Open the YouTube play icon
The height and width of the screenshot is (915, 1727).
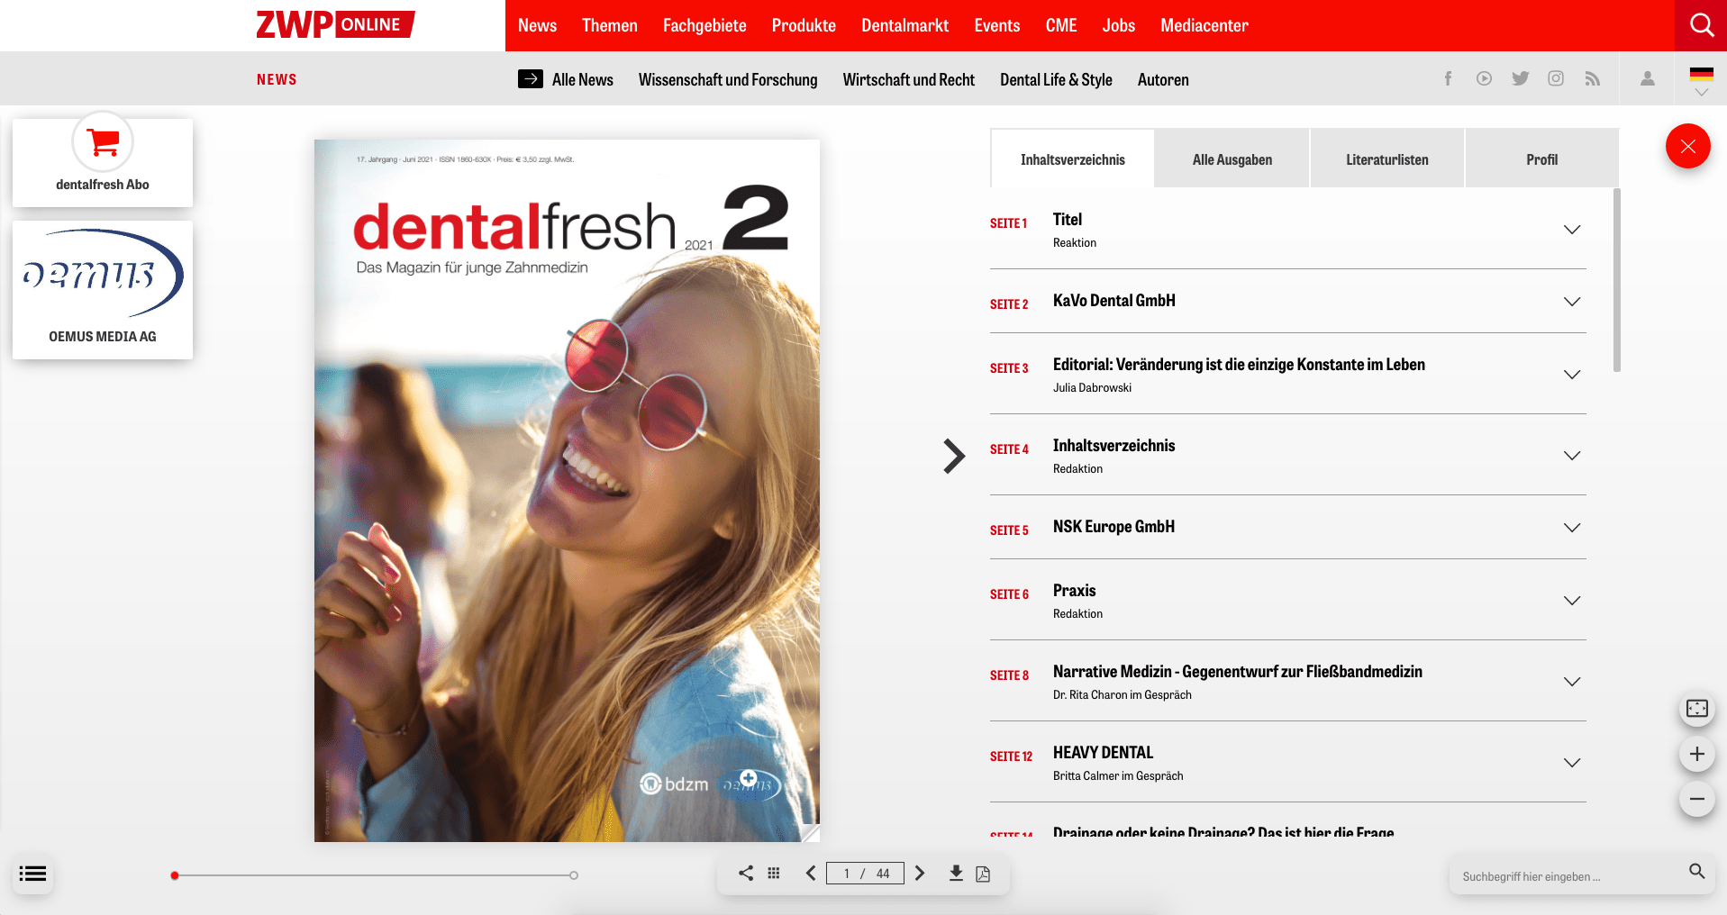click(x=1484, y=78)
